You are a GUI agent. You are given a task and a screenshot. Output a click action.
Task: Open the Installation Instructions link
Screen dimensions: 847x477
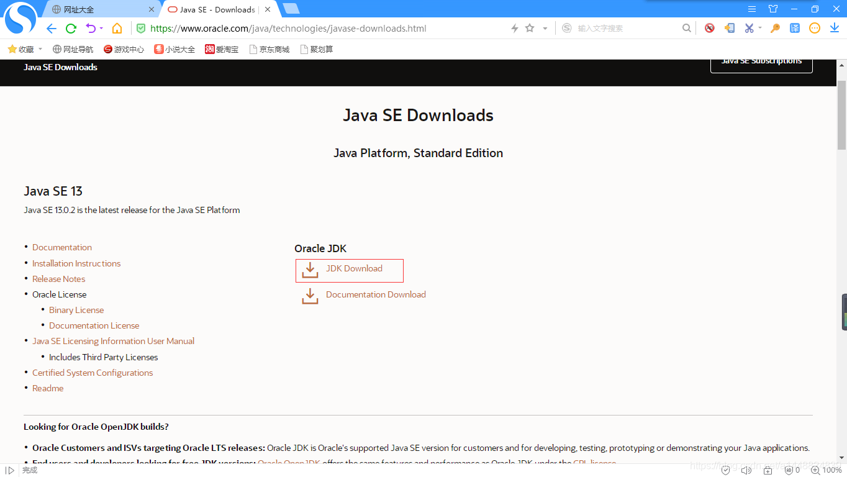point(76,263)
